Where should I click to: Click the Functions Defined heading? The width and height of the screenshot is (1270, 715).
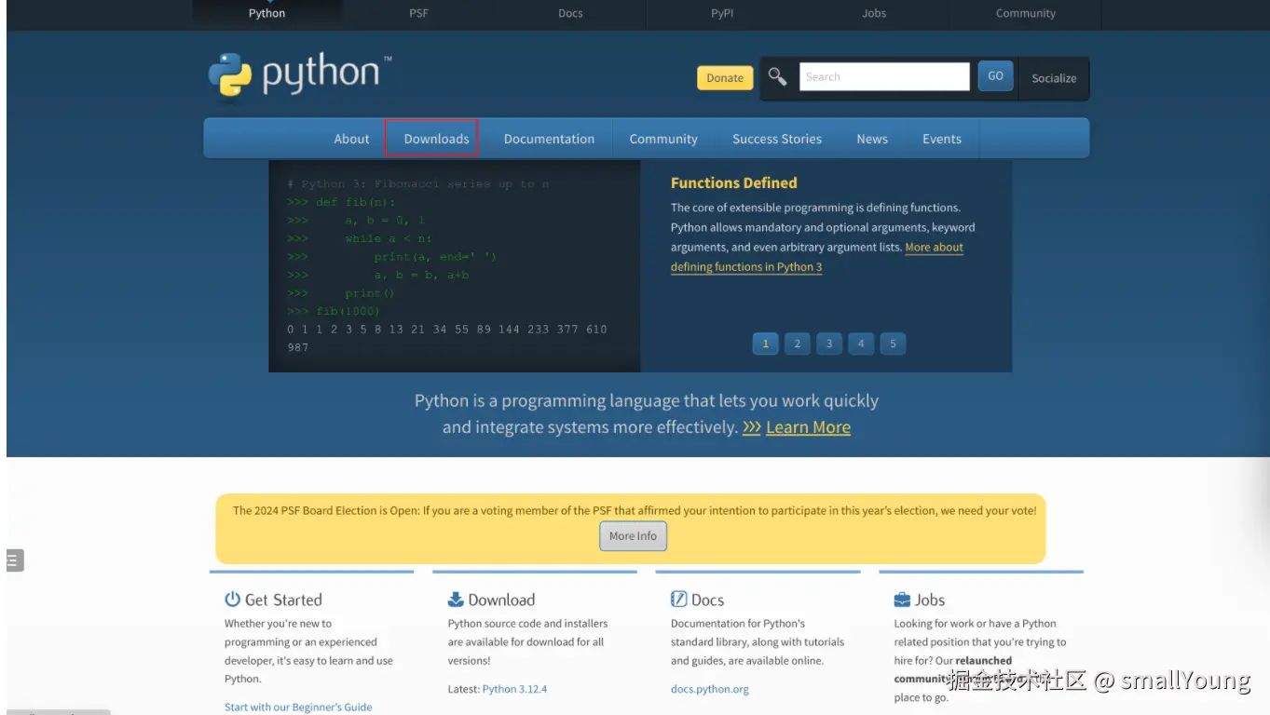click(x=734, y=182)
